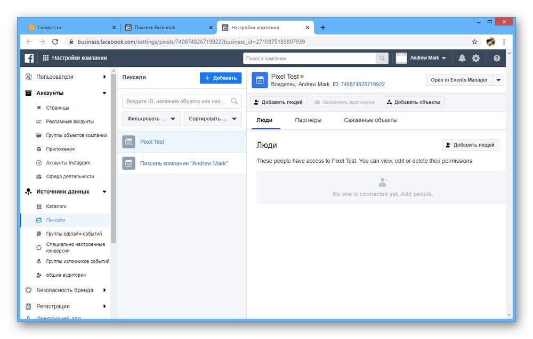Open Специально настроенные конверсии
Image resolution: width=533 pixels, height=339 pixels.
[x=76, y=247]
